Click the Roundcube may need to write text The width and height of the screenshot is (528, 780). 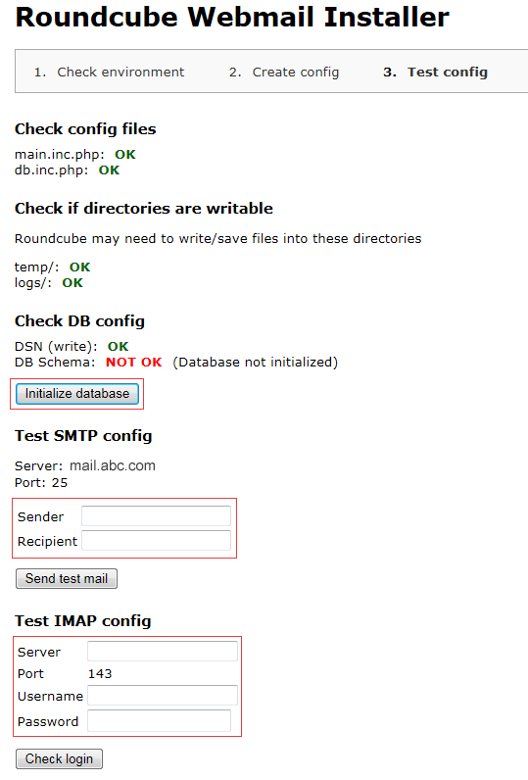click(217, 239)
